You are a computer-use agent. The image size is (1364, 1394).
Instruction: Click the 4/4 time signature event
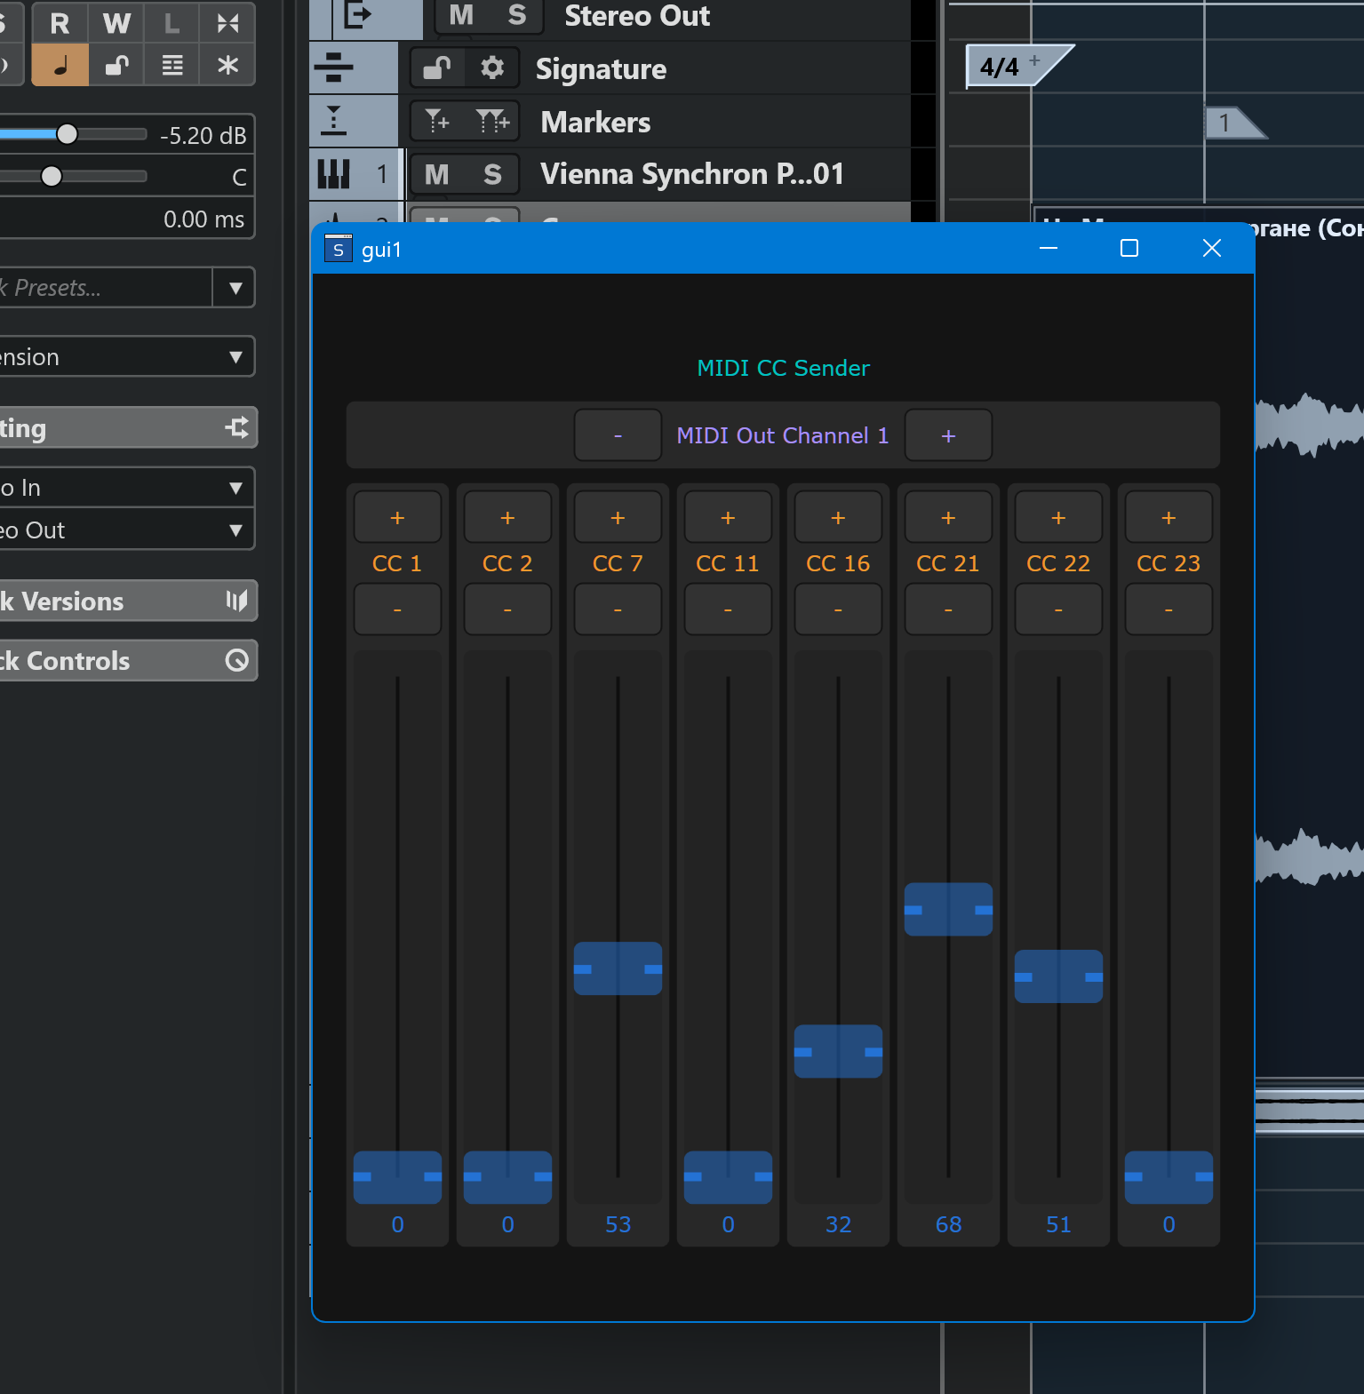click(1001, 67)
